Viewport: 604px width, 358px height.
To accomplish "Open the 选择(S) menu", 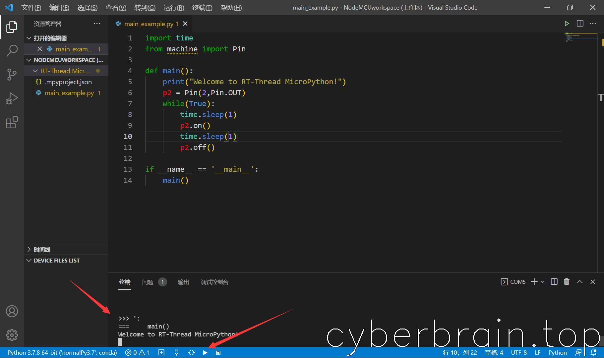I will 87,8.
